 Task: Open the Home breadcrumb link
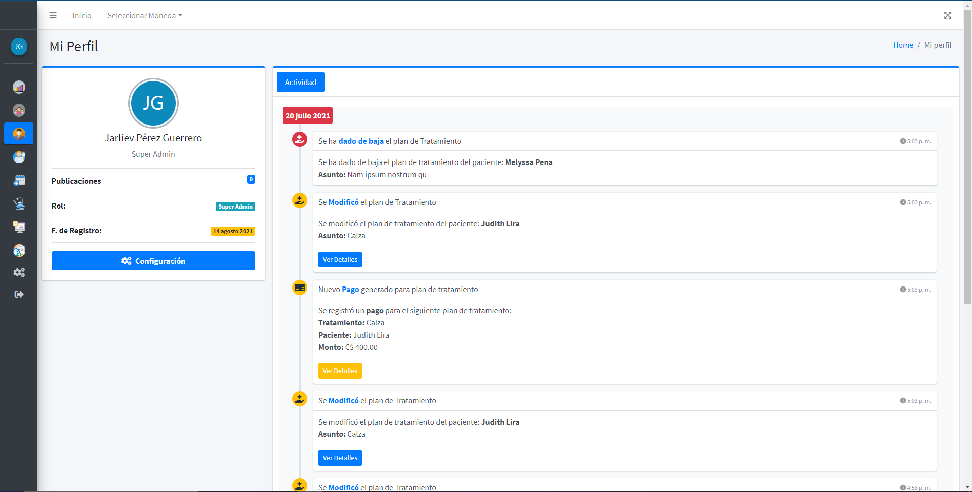point(903,45)
